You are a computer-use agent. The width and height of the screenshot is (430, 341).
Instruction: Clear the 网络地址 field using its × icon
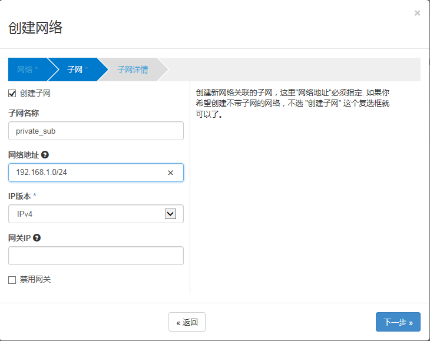pyautogui.click(x=170, y=173)
